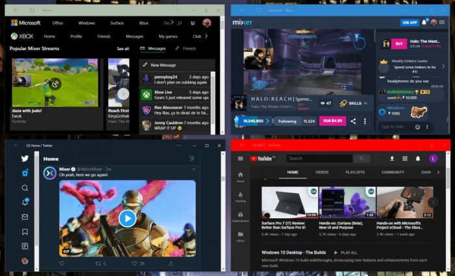
Task: Open the Mixer chat options dots
Action: click(427, 127)
